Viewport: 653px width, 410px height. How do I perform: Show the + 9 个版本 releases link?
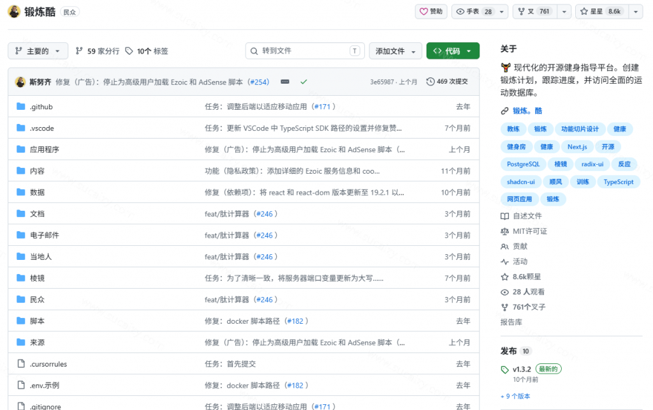(515, 396)
